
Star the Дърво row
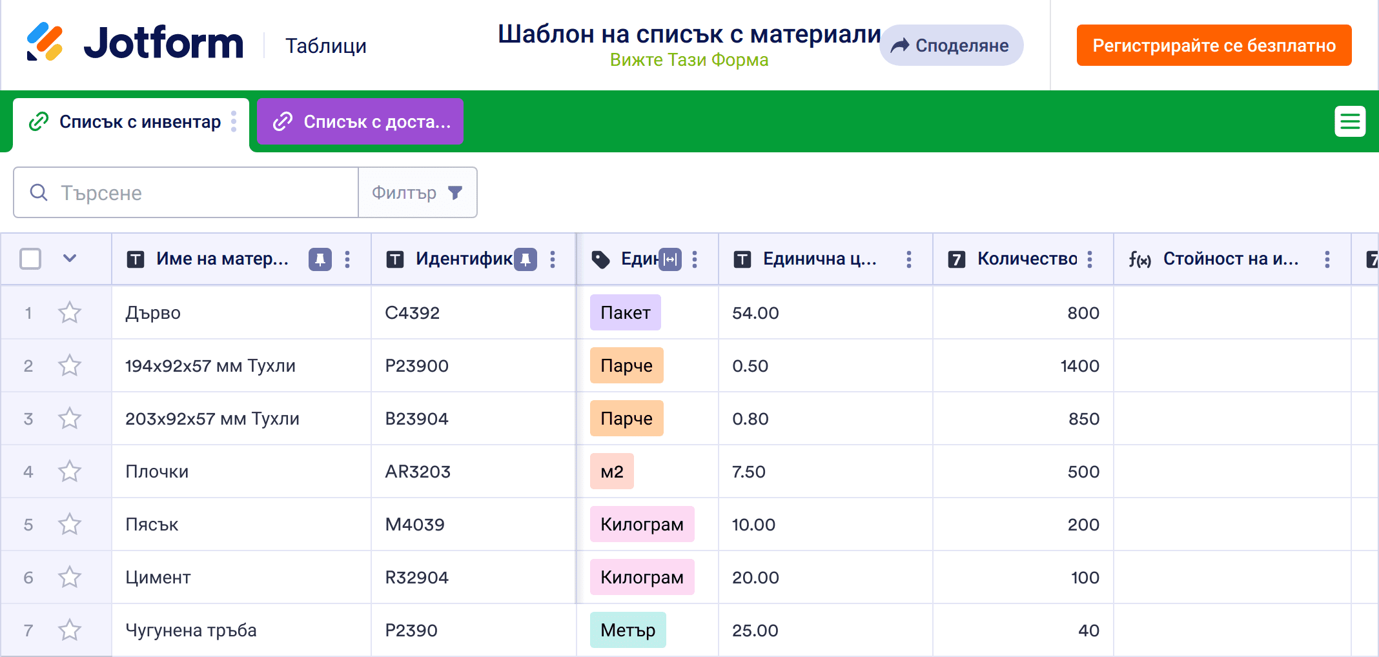point(70,313)
